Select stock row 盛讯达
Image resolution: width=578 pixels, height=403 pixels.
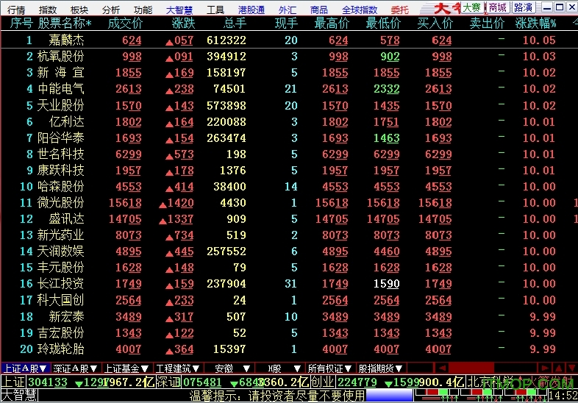click(x=289, y=219)
